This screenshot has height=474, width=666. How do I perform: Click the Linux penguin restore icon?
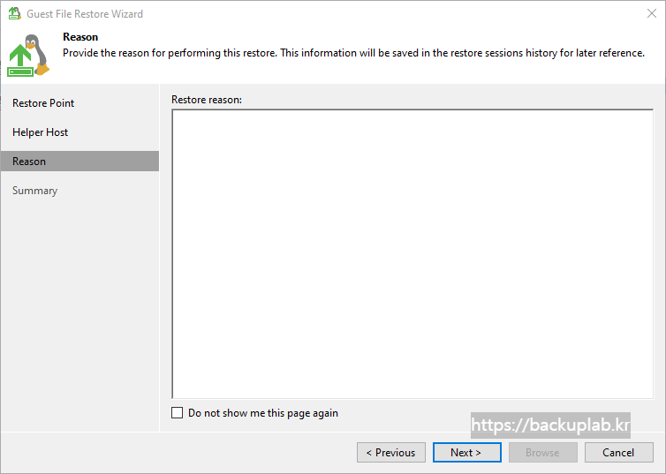pos(28,55)
